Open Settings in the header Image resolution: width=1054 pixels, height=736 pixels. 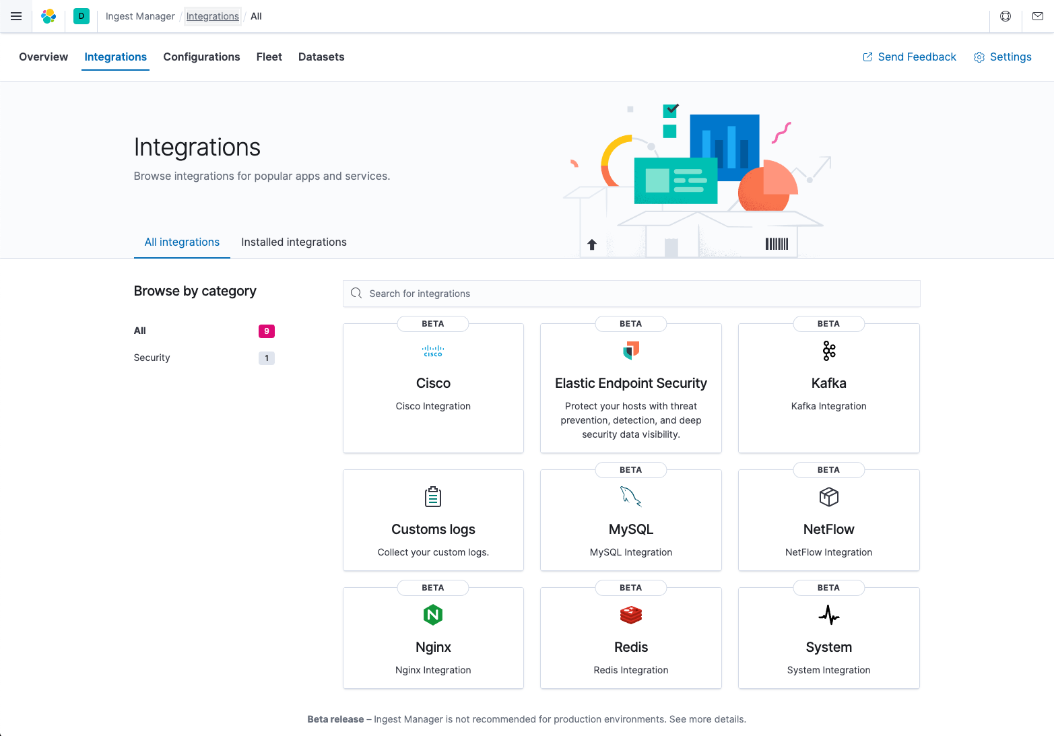(x=1003, y=57)
